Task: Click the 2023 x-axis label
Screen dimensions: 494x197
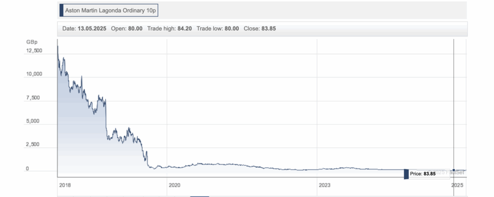Action: click(325, 185)
